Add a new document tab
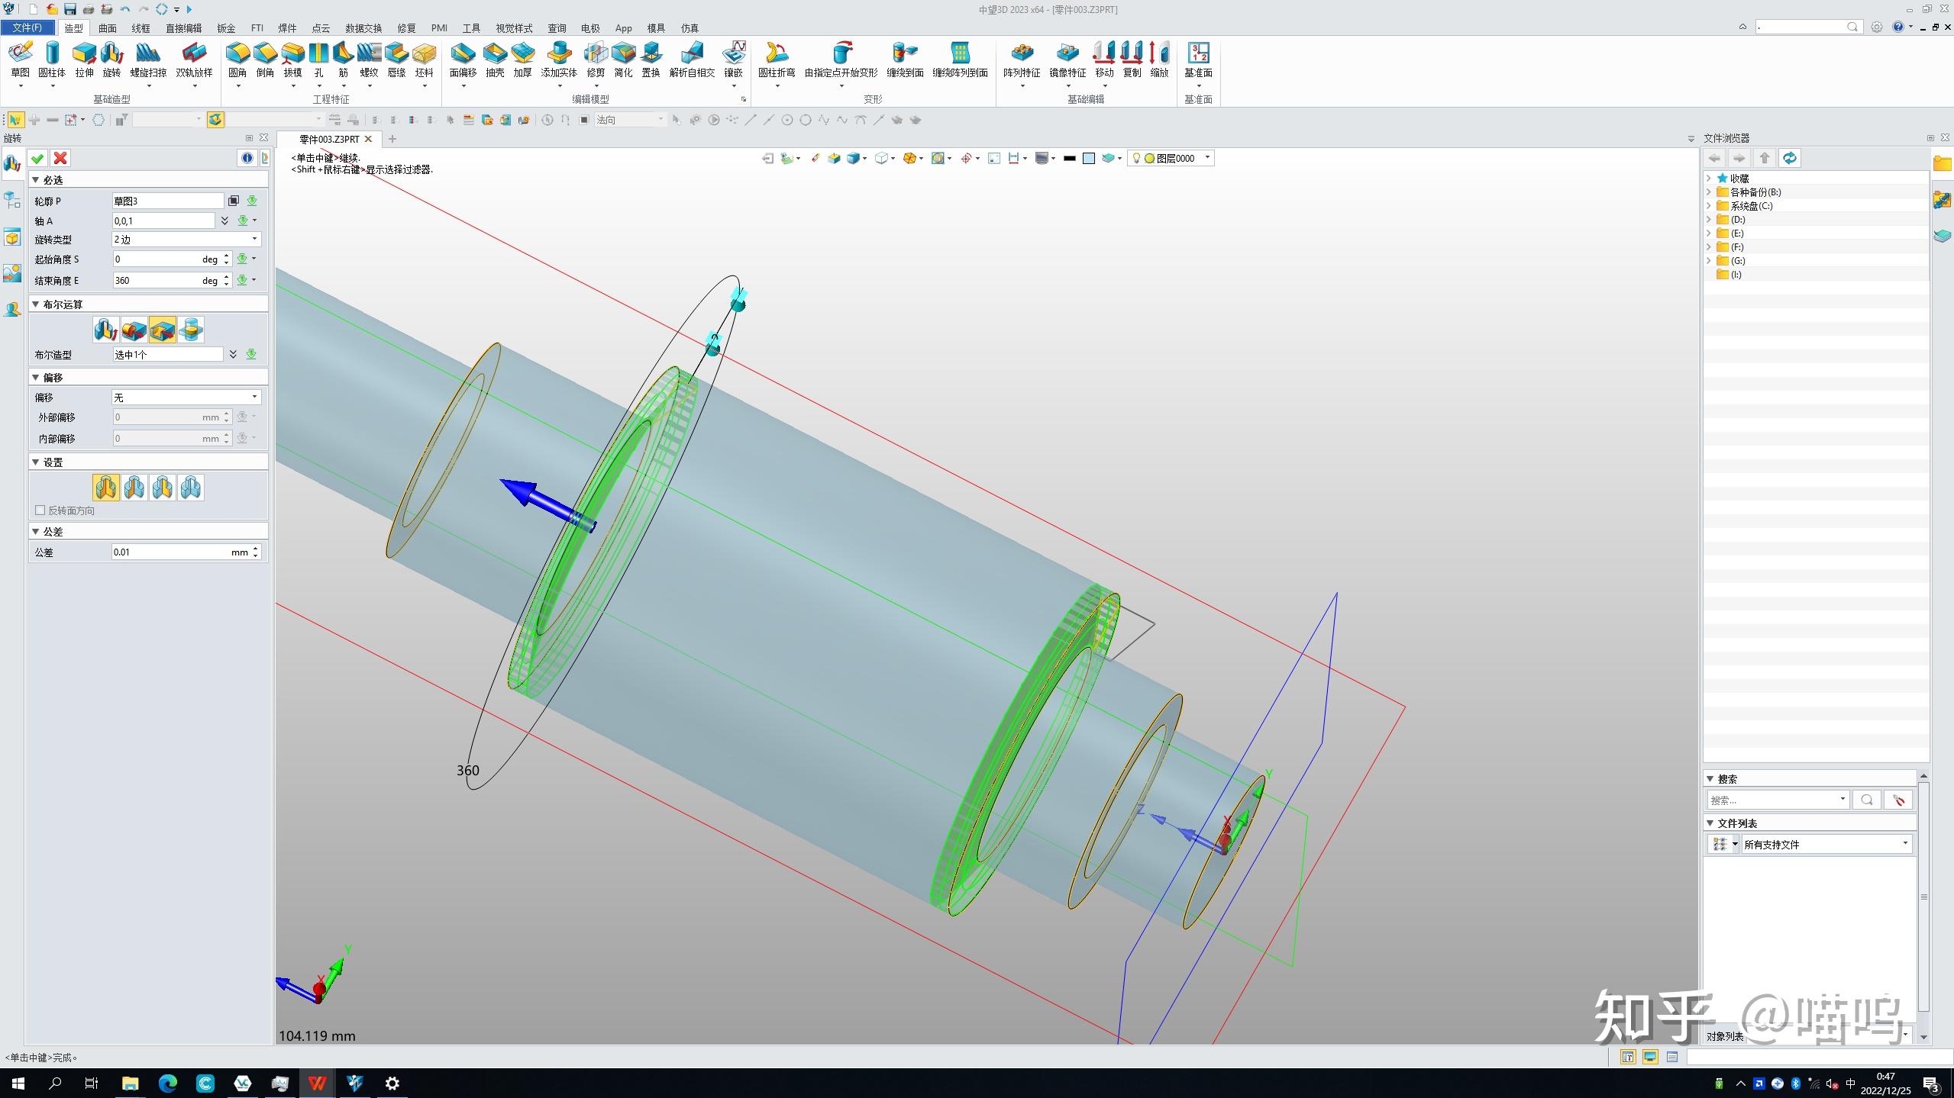This screenshot has width=1954, height=1098. [x=392, y=139]
